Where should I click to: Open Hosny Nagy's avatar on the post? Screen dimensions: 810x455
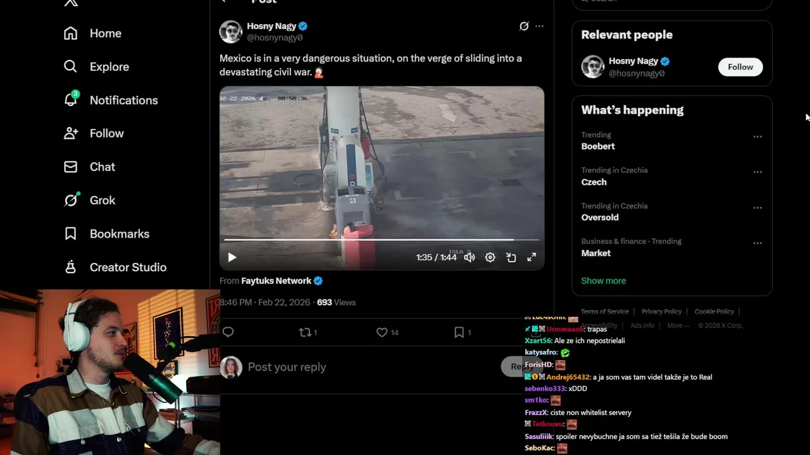pyautogui.click(x=231, y=32)
